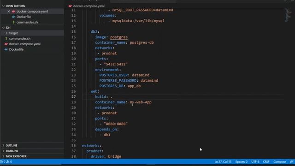Expand the Outline panel
The width and height of the screenshot is (295, 166).
click(3, 146)
